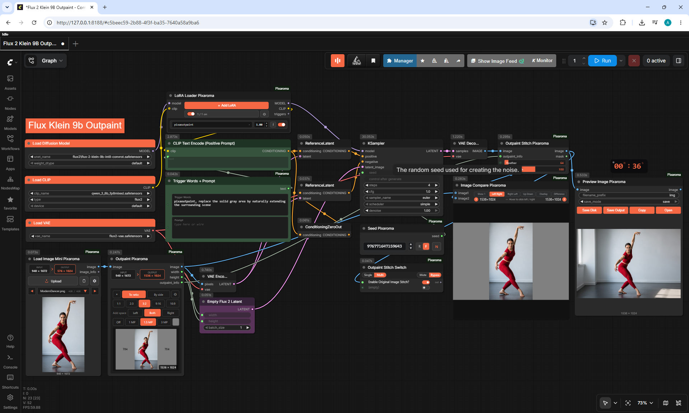Toggle the right side panel icon
Screen dimensions: 689x413
(x=679, y=61)
